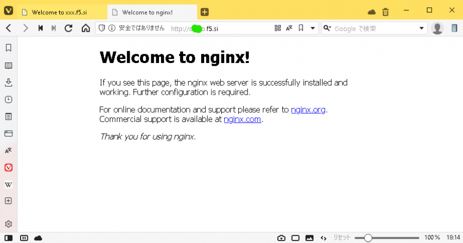This screenshot has width=463, height=243.
Task: Click the capture page camera icon
Action: click(281, 238)
